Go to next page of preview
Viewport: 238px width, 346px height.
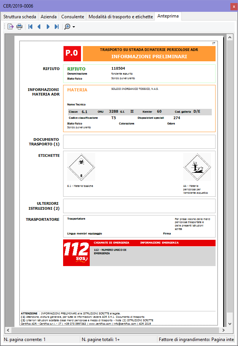[x=48, y=27]
